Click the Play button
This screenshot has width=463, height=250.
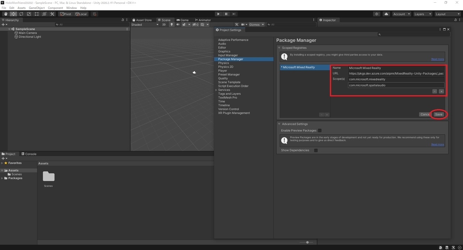coord(218,14)
